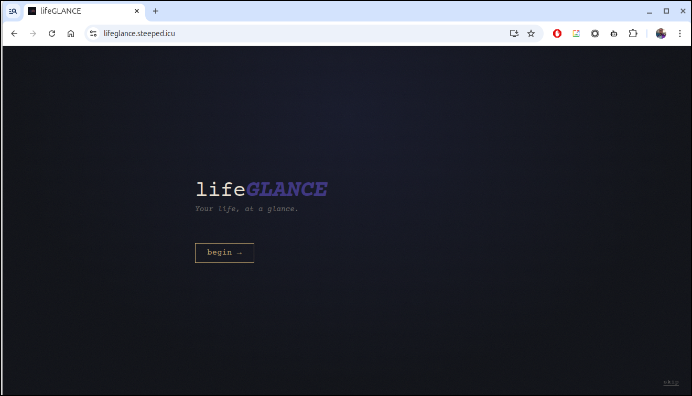Go back using the browser back arrow
The width and height of the screenshot is (692, 396).
click(14, 34)
